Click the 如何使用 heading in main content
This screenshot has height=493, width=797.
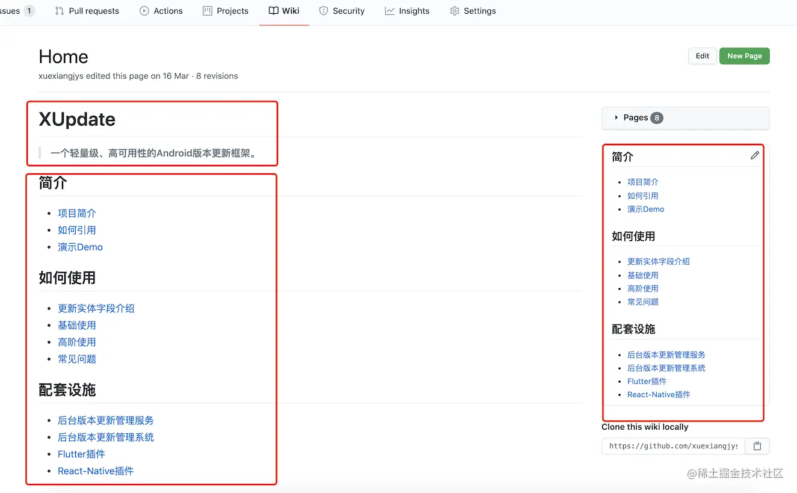coord(67,278)
